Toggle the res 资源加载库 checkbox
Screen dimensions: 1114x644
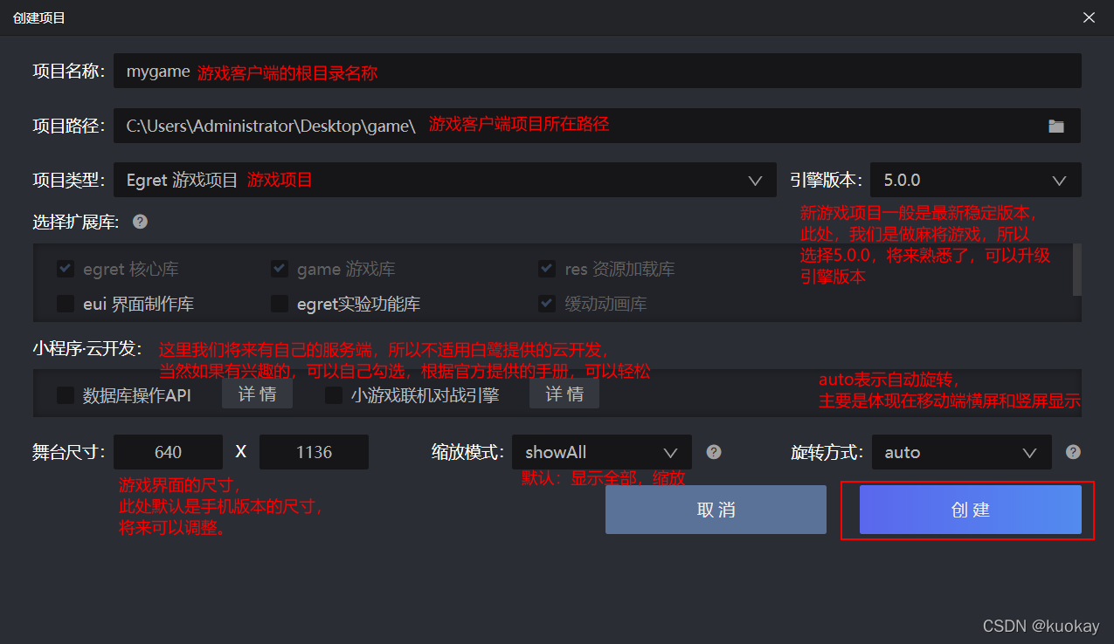[x=545, y=269]
